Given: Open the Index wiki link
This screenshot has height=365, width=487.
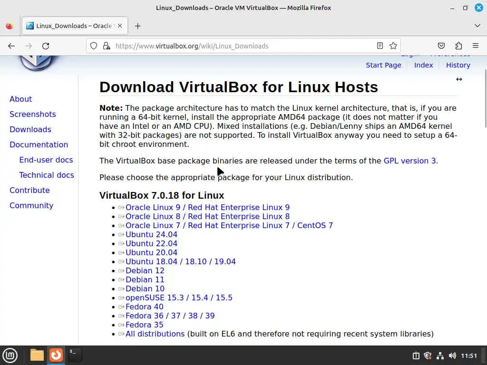Looking at the screenshot, I should coord(423,65).
